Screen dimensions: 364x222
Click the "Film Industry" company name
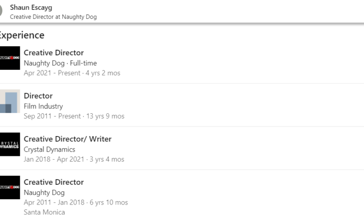click(43, 106)
